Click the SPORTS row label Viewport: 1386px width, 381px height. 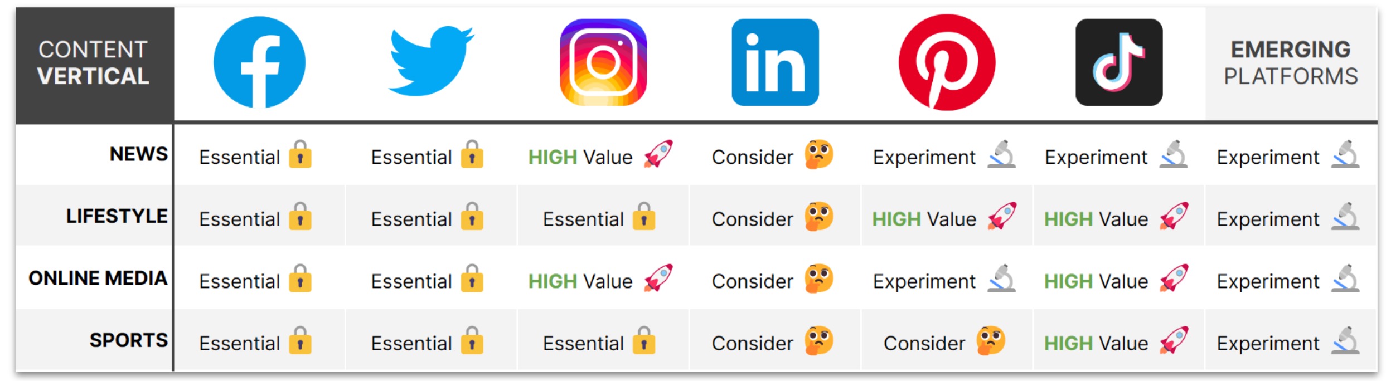pyautogui.click(x=128, y=340)
